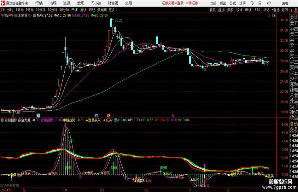Click the 多空力度: -0.38 readout
Screen dimensions: 298x192
(x=29, y=120)
